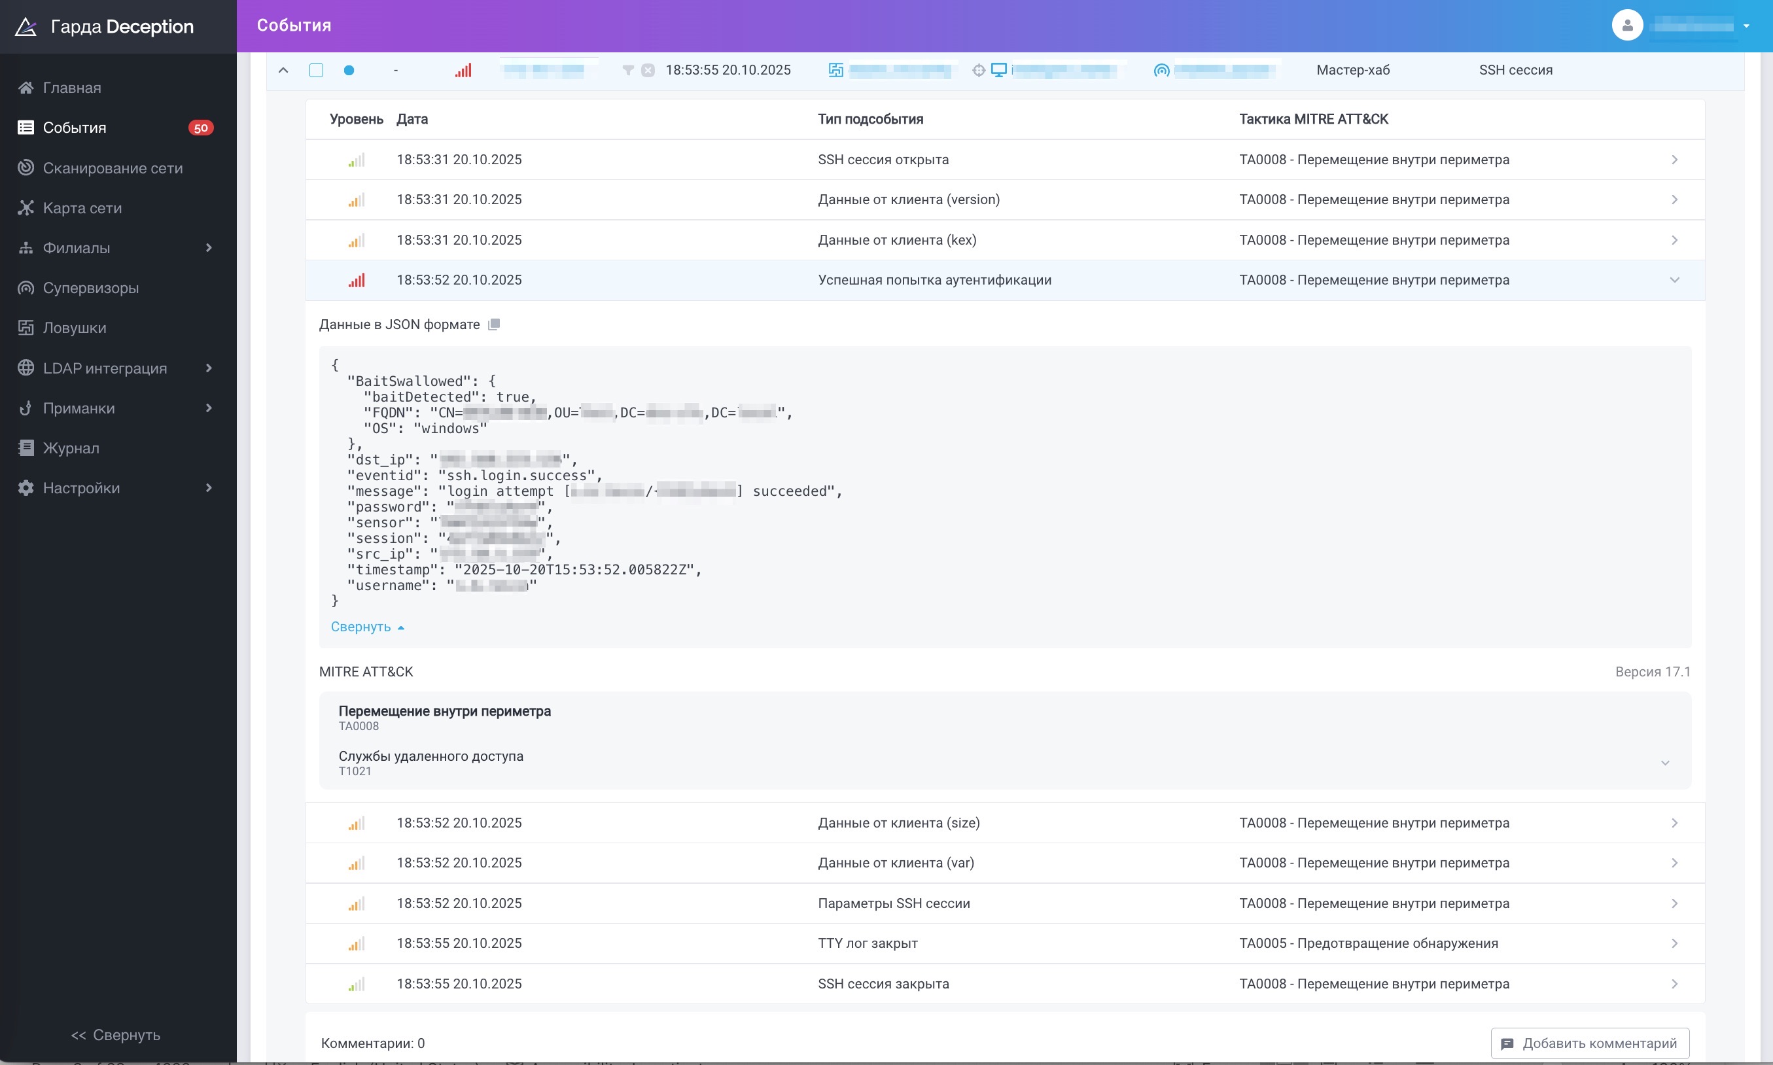Collapse the expanded event with up chevron
The image size is (1773, 1065).
tap(283, 71)
